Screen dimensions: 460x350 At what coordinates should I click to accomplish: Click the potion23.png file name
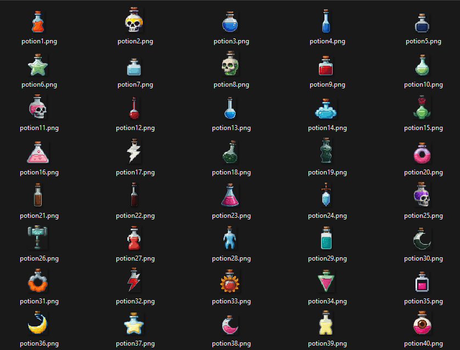(231, 216)
